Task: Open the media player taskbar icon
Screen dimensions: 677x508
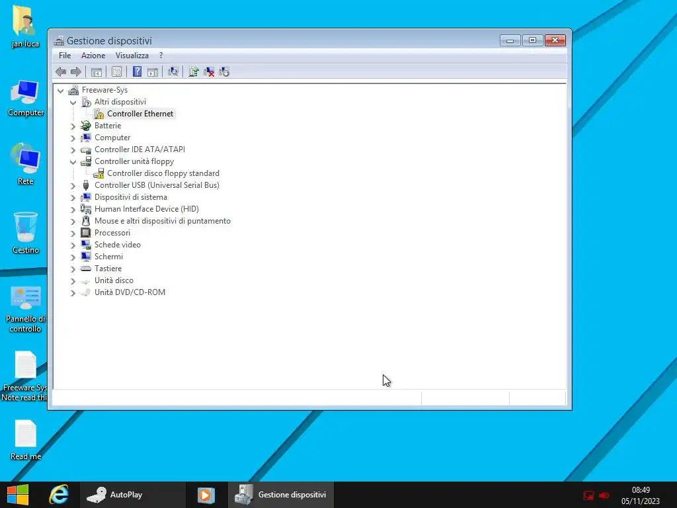Action: point(206,495)
